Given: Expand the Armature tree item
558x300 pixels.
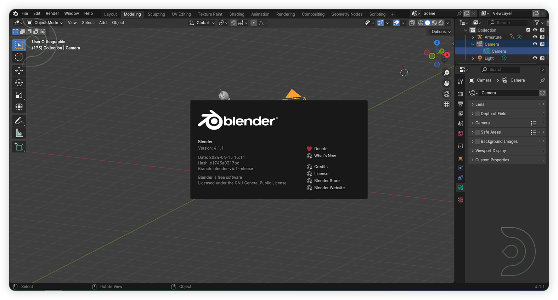Looking at the screenshot, I should point(473,37).
